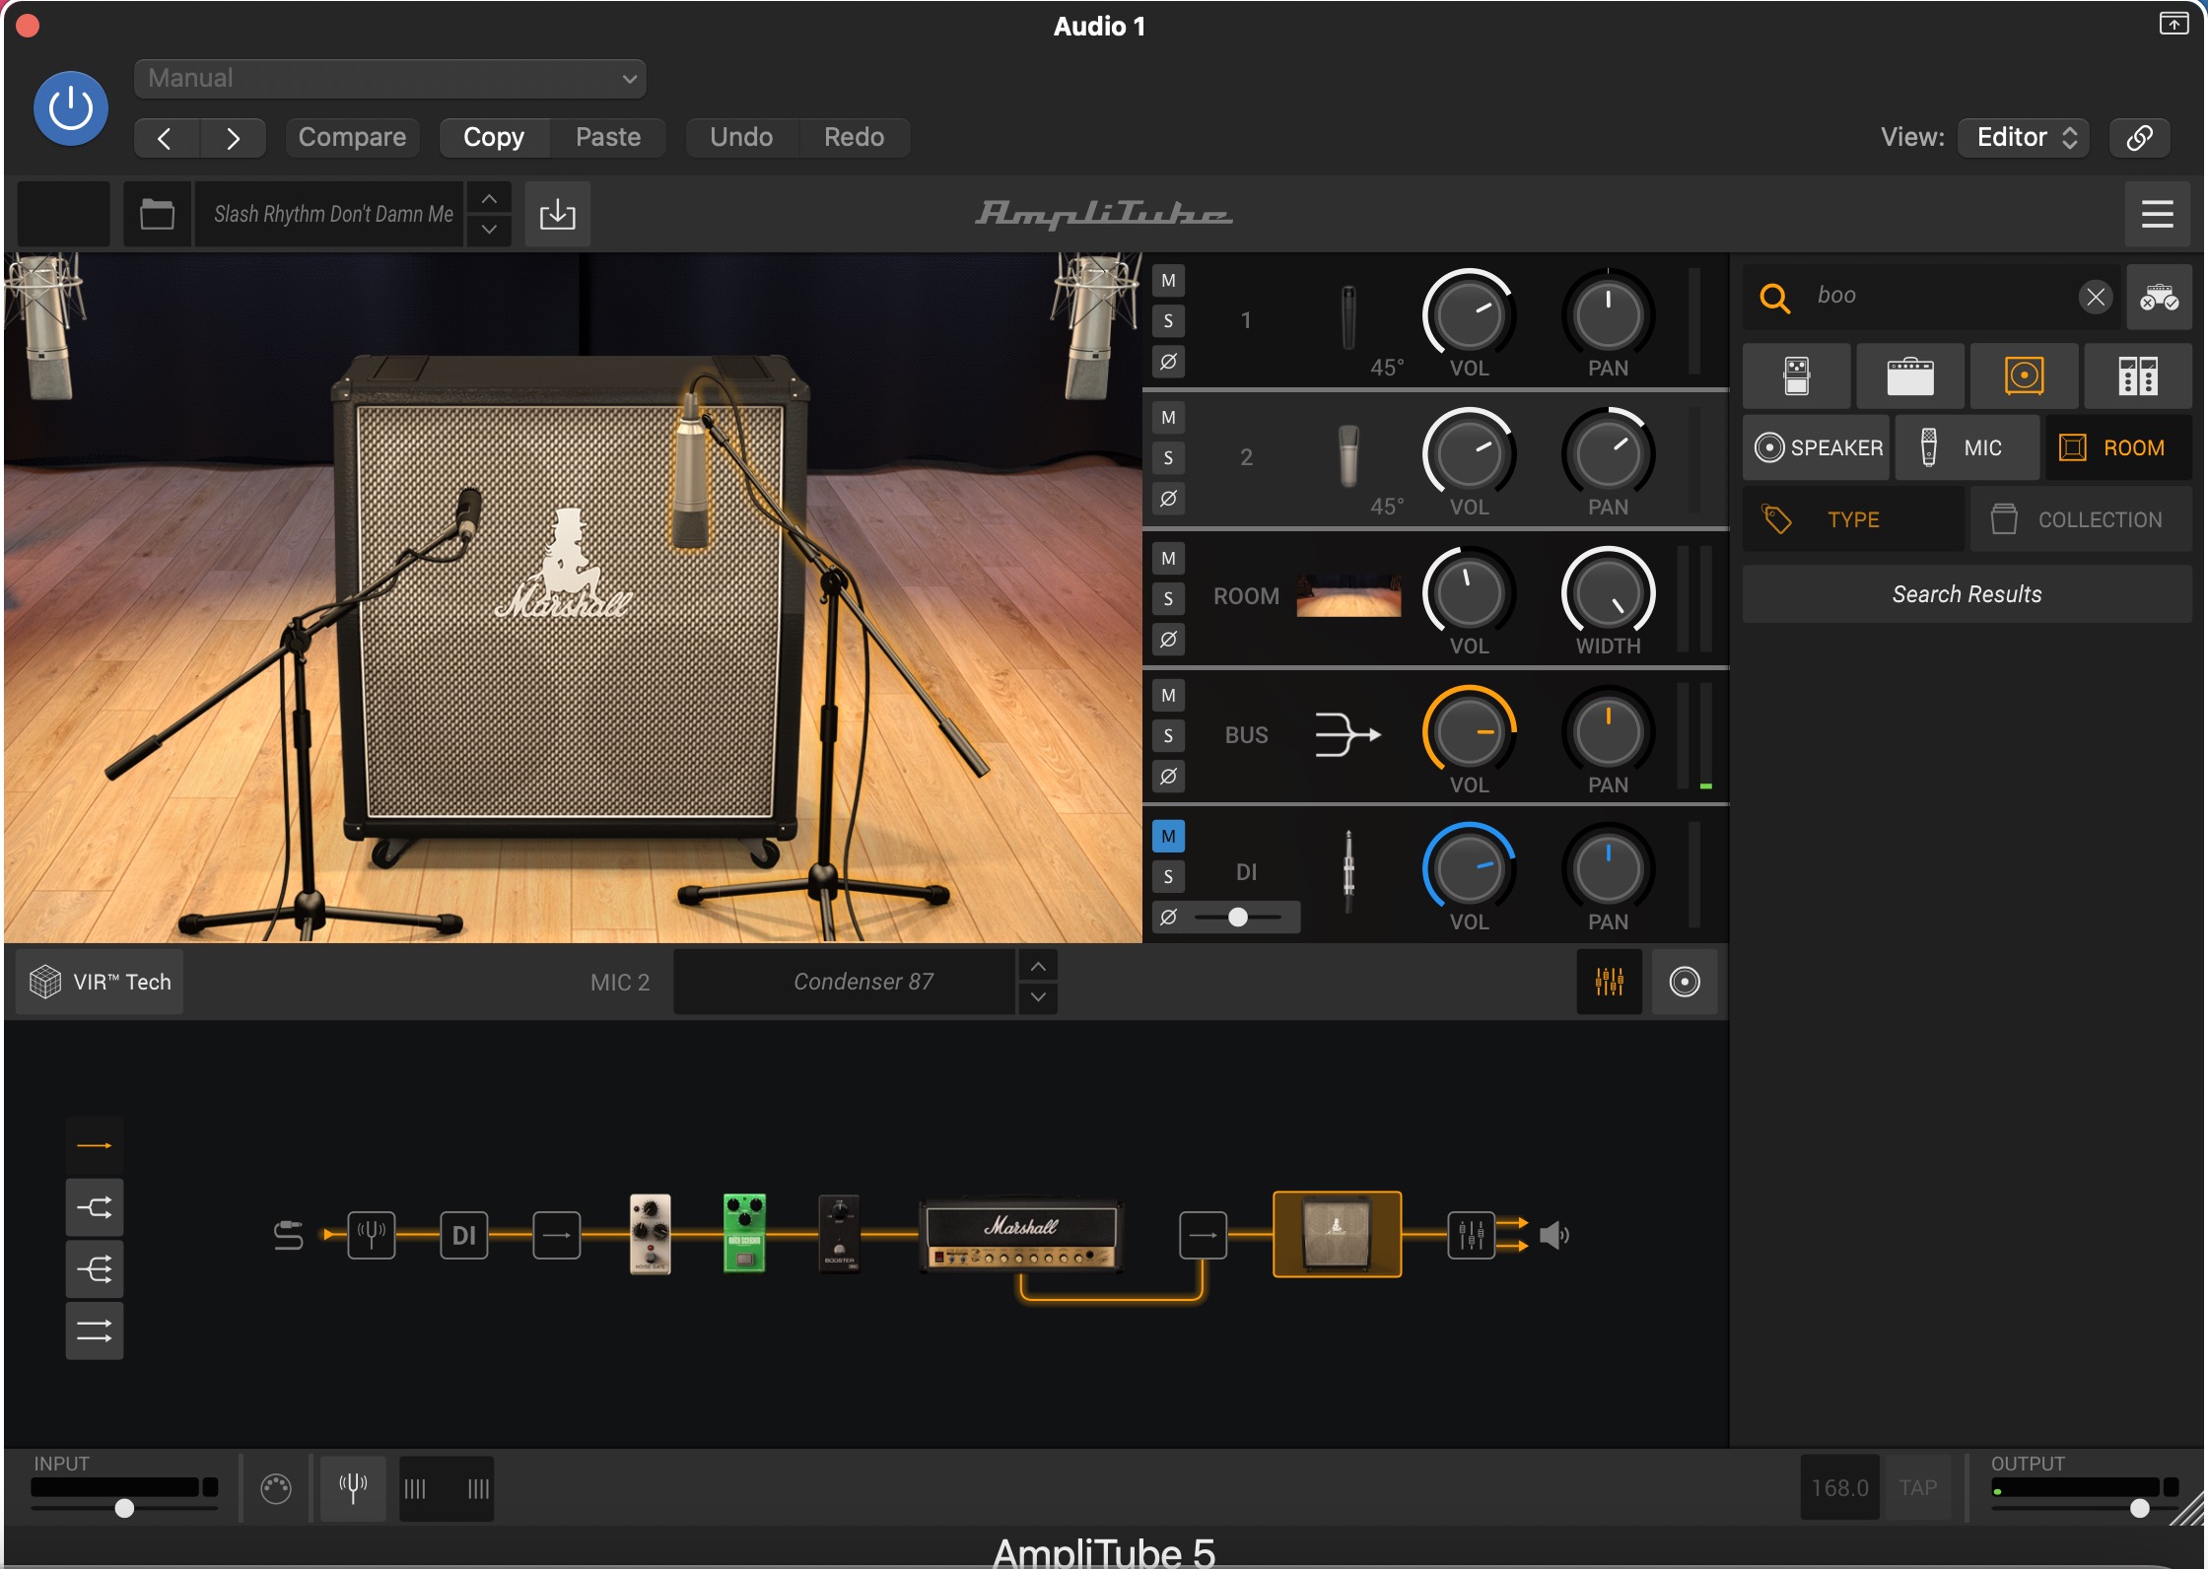Viewport: 2208px width, 1569px height.
Task: Adjust the BUS VOL knob
Action: (1469, 731)
